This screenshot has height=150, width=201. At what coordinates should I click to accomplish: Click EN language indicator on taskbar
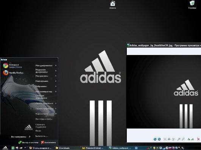(136, 148)
